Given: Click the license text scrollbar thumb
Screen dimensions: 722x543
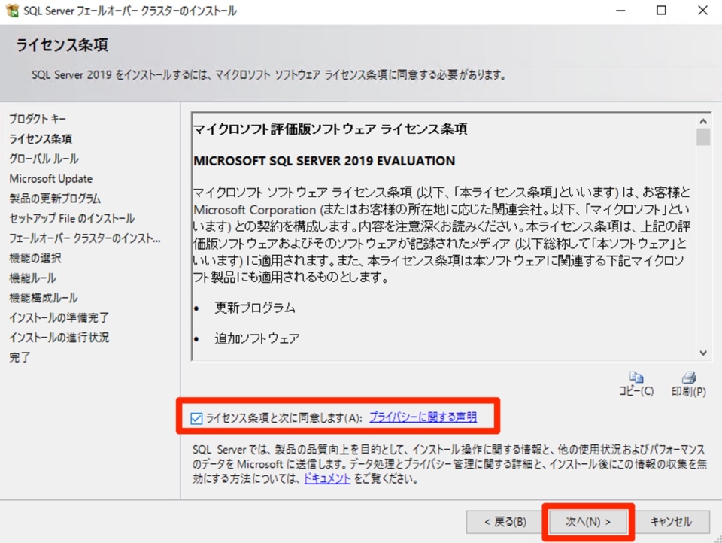Looking at the screenshot, I should (703, 137).
